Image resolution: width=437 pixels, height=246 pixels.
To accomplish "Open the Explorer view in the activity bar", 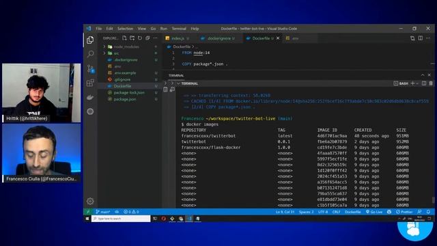I will (x=90, y=40).
